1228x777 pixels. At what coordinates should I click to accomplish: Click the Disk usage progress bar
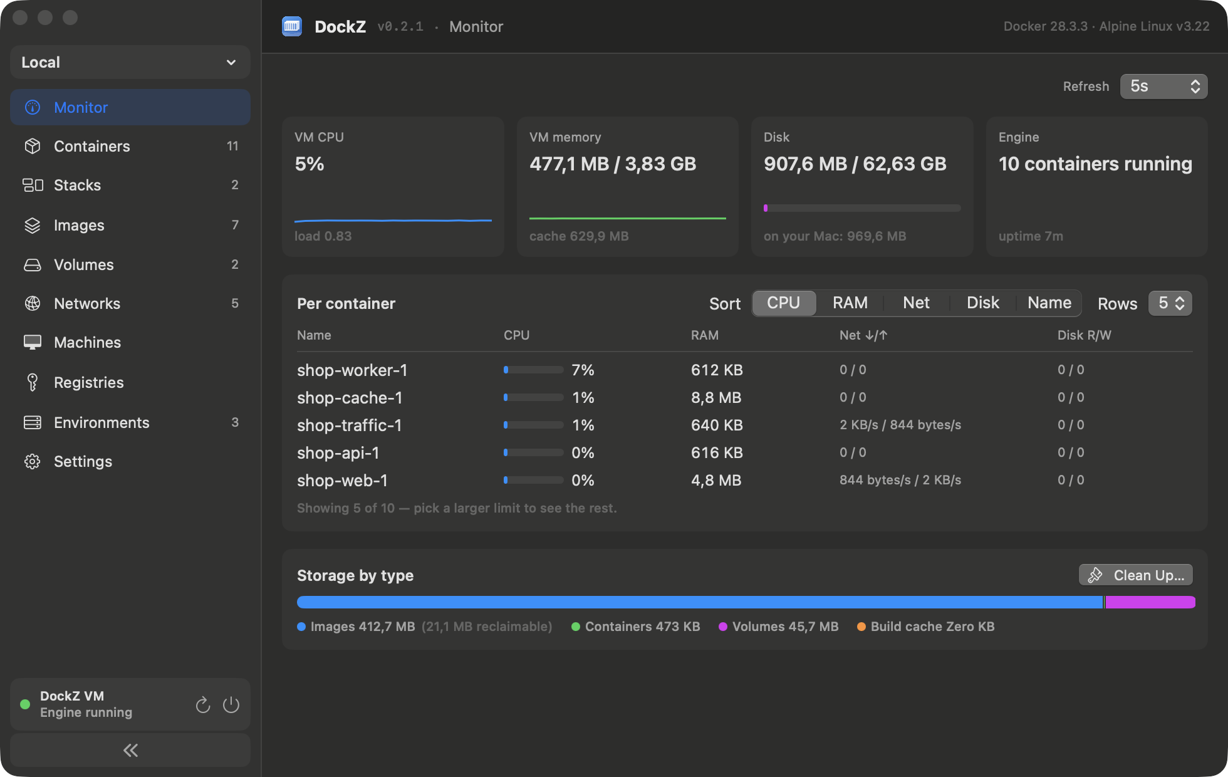[x=861, y=208]
